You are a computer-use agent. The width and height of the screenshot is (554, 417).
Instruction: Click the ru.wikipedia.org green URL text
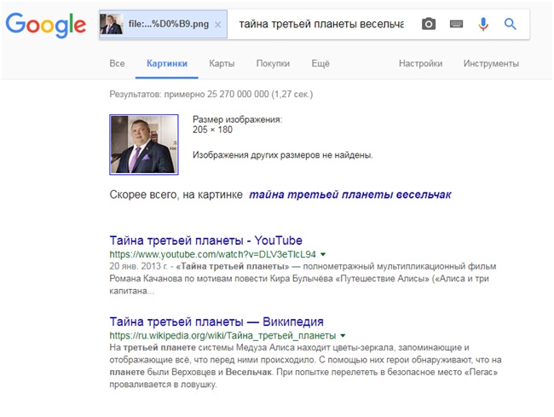click(222, 335)
